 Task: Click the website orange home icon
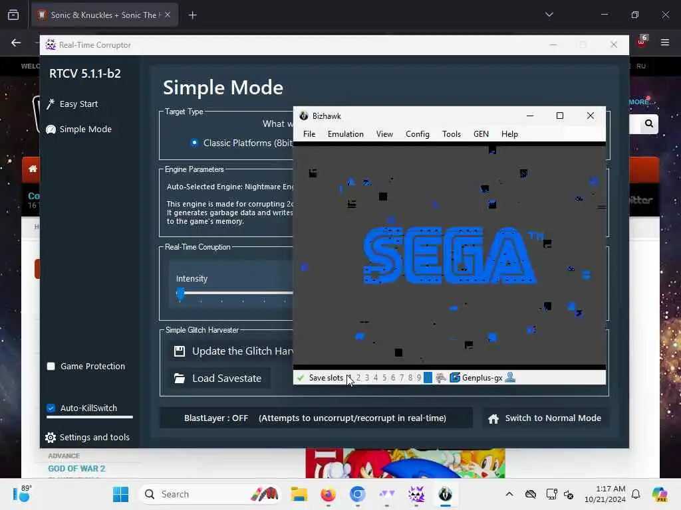(x=33, y=169)
